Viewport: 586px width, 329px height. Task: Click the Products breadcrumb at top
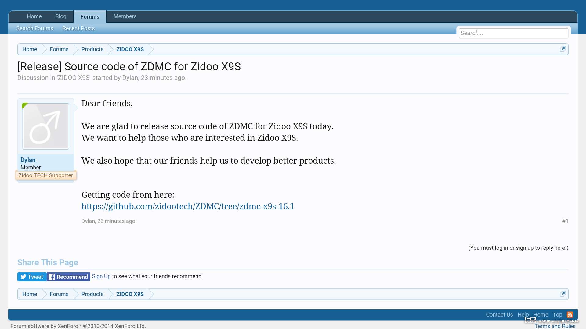click(x=92, y=49)
